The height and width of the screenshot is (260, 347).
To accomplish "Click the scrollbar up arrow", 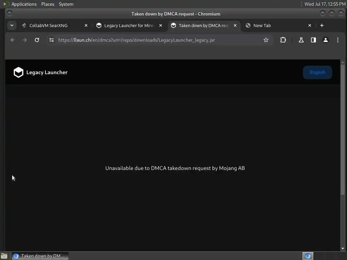I will tap(343, 63).
